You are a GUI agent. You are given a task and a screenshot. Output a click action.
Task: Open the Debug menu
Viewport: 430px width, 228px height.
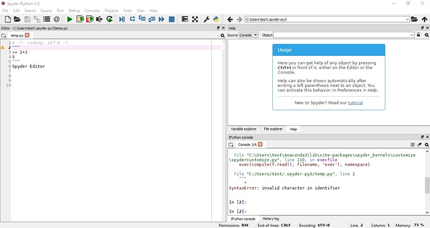click(74, 11)
